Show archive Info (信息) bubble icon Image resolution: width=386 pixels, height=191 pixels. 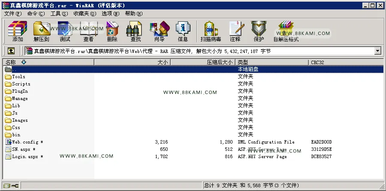click(x=183, y=31)
